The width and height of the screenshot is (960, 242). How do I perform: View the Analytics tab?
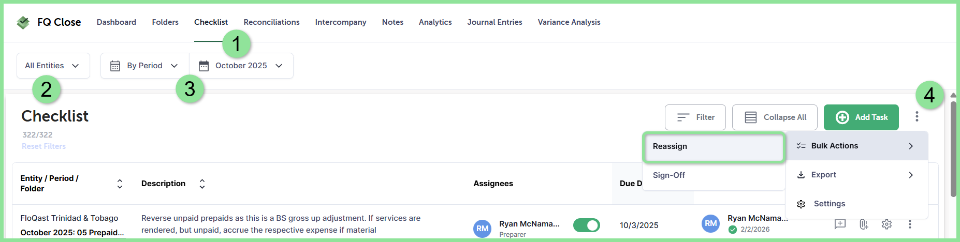click(x=435, y=22)
